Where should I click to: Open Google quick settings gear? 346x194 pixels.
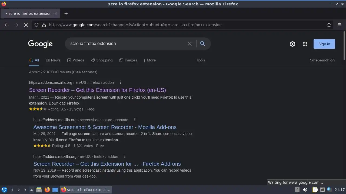tap(292, 44)
